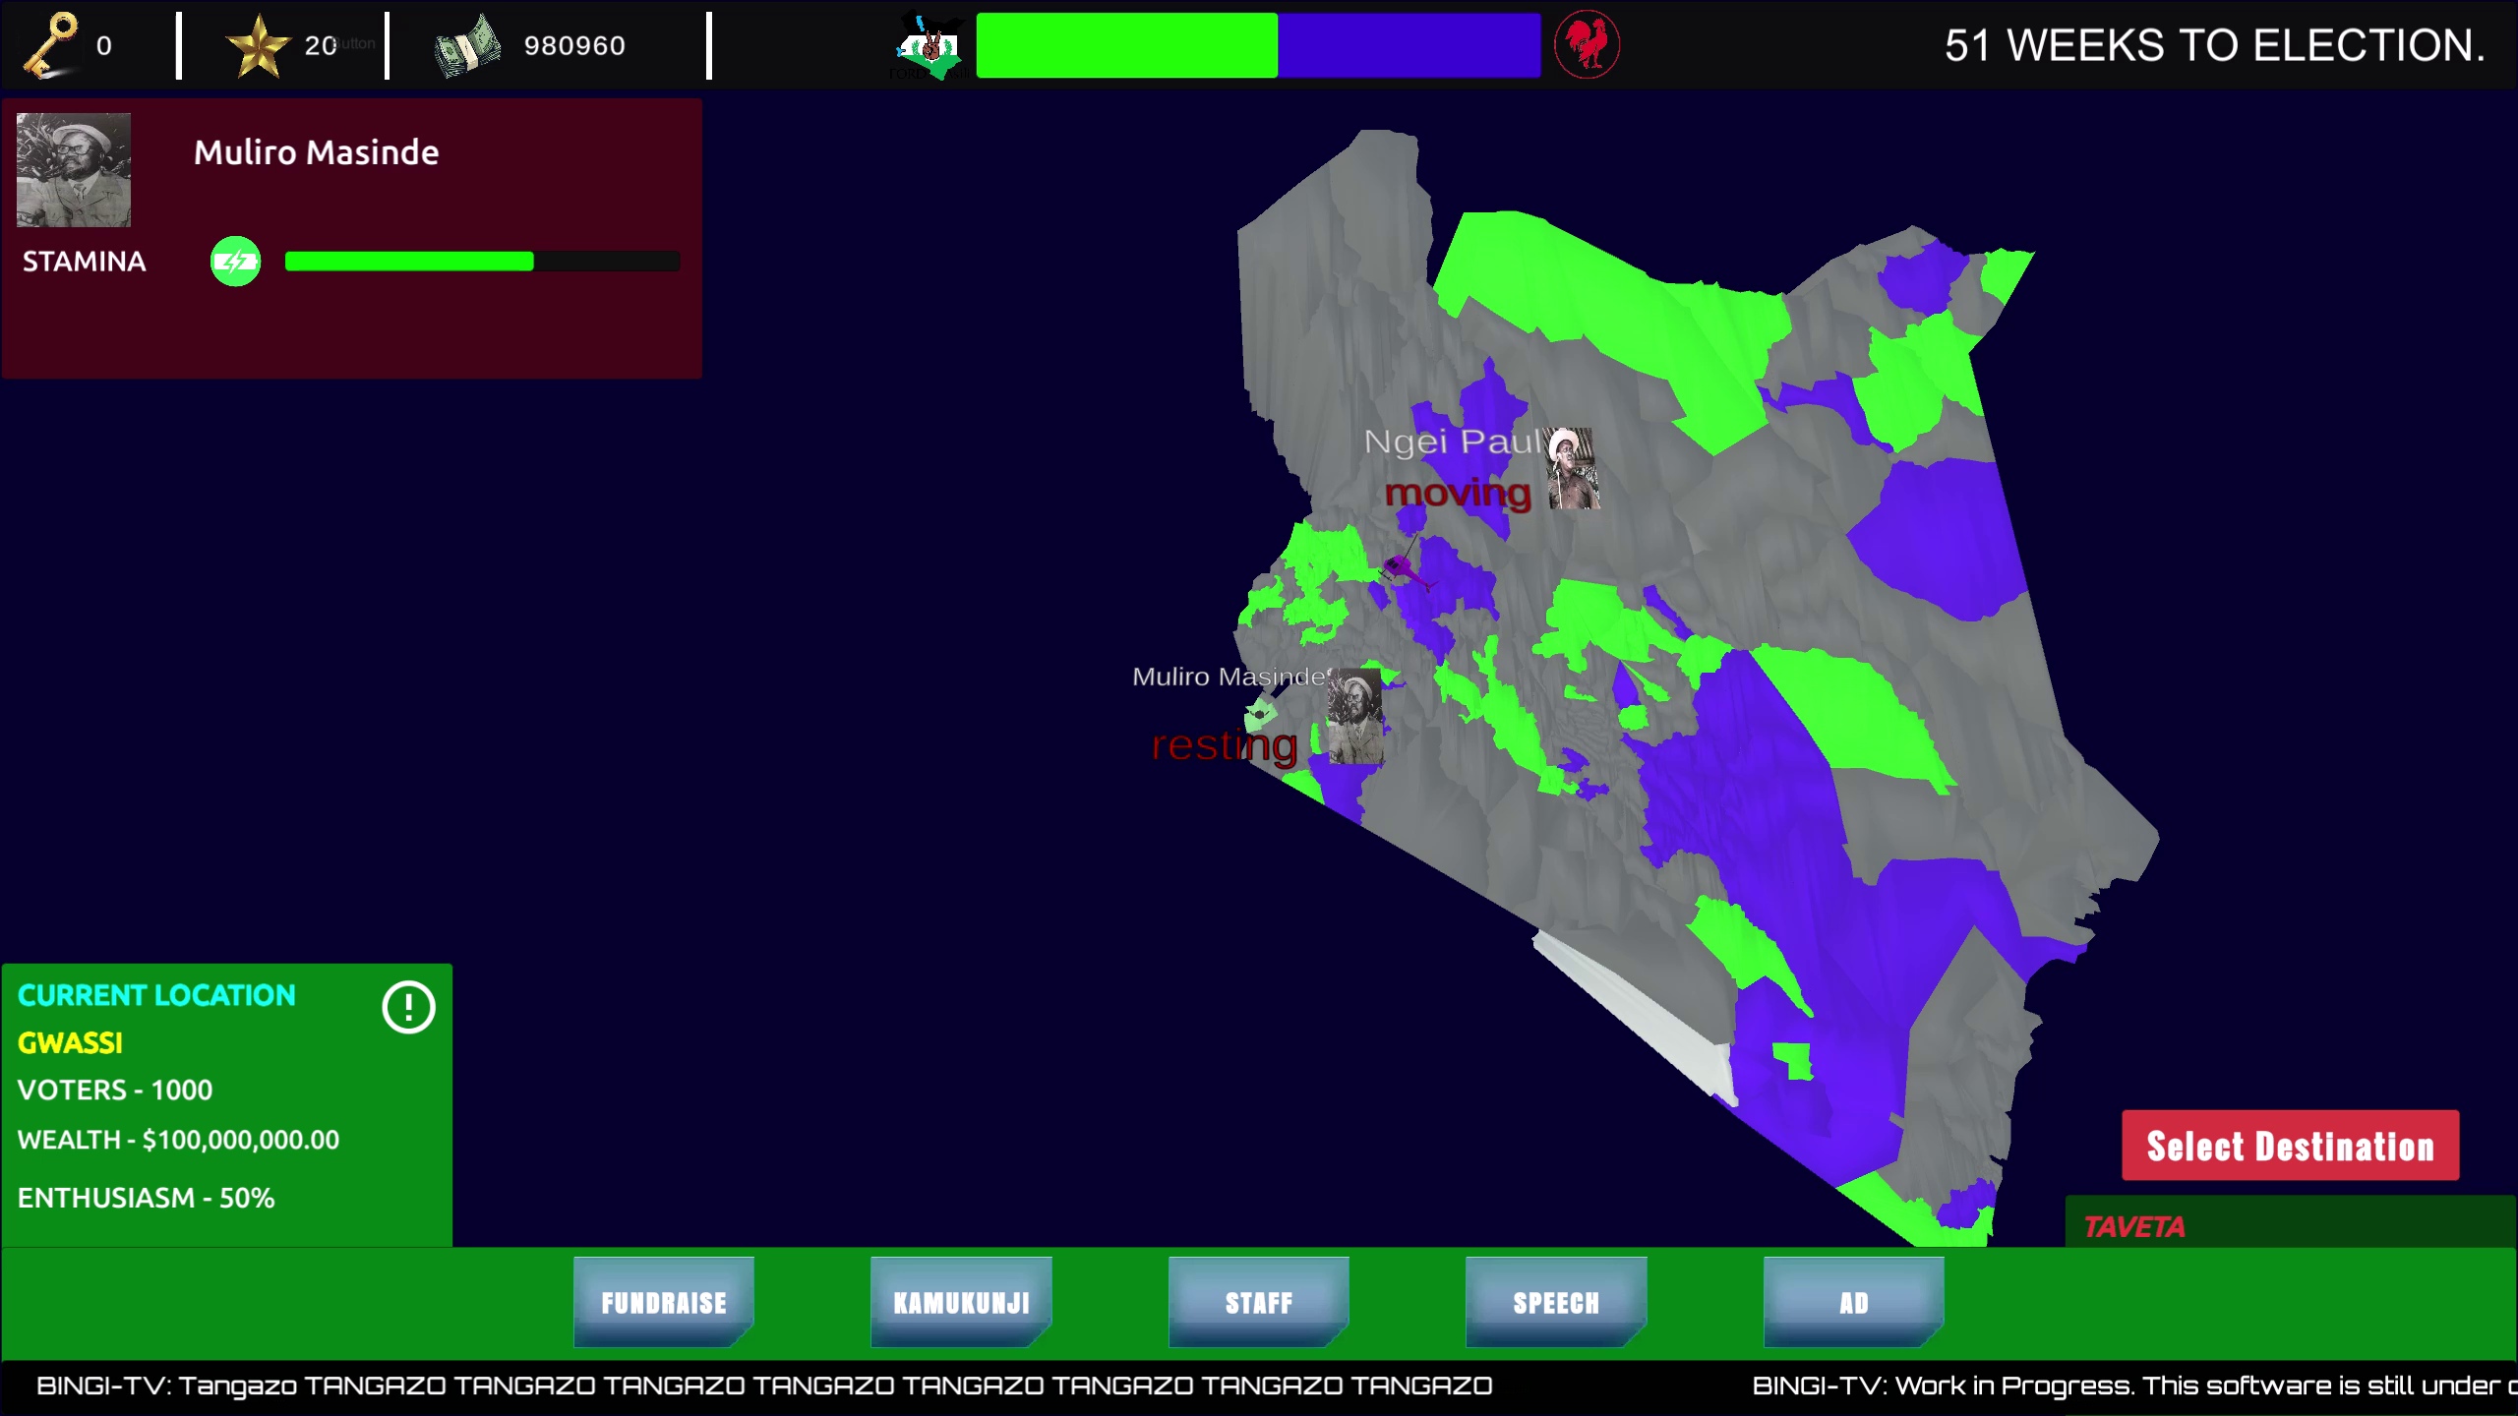2518x1416 pixels.
Task: Click the ENTHUSIASM - 50% line
Action: point(146,1198)
